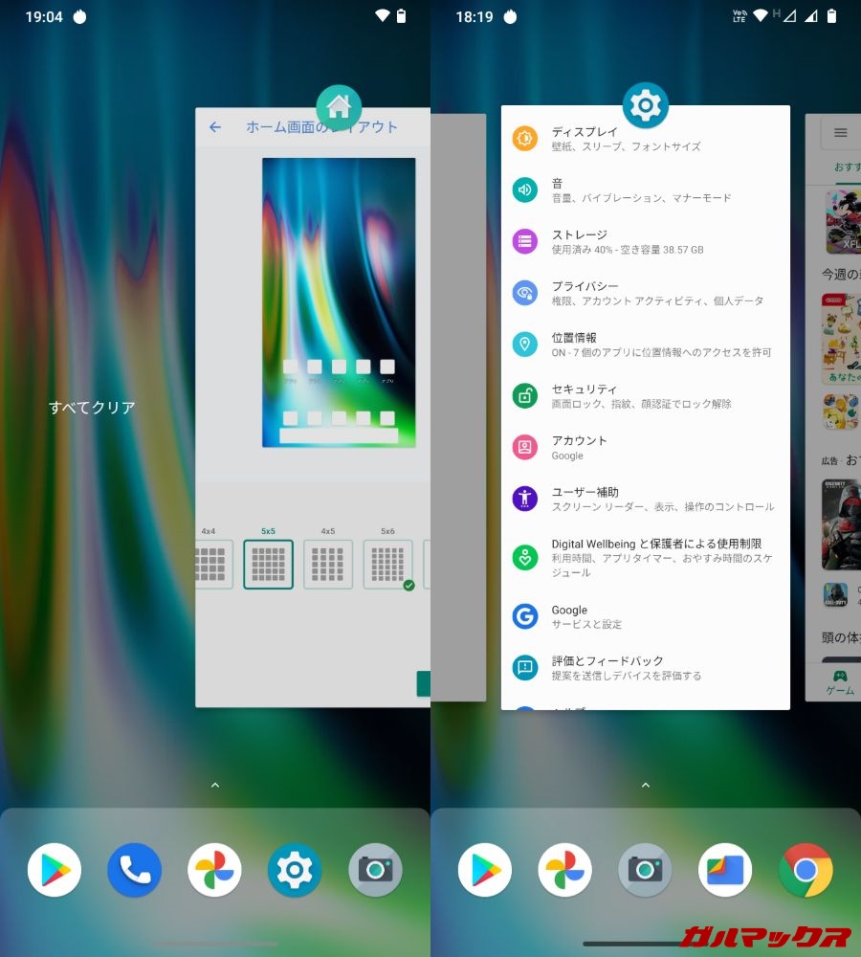Viewport: 861px width, 957px height.
Task: Expand app drawer chevron on 19:04 screen
Action: [215, 785]
